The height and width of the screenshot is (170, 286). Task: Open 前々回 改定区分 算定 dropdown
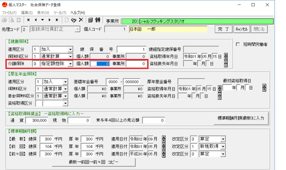[223, 154]
